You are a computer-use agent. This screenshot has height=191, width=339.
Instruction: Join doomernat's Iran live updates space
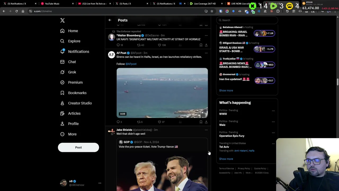264,80
